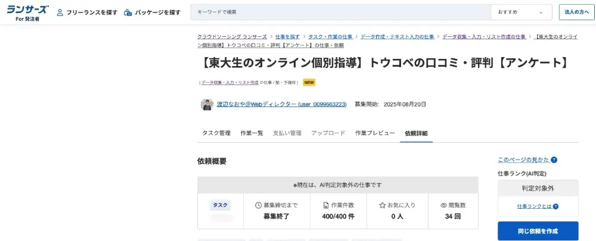
Task: Click the 同じ依頼を作成 button
Action: [x=538, y=231]
